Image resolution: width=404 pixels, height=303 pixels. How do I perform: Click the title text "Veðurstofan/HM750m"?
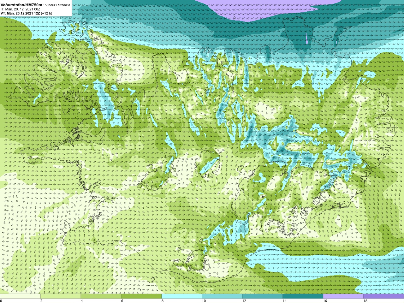21,5
